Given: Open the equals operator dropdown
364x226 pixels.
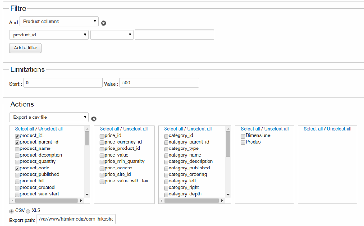Looking at the screenshot, I should pyautogui.click(x=112, y=35).
